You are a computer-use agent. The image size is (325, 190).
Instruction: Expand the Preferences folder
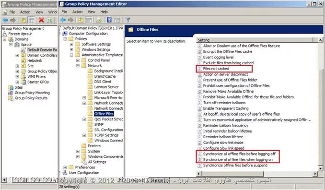(65, 167)
